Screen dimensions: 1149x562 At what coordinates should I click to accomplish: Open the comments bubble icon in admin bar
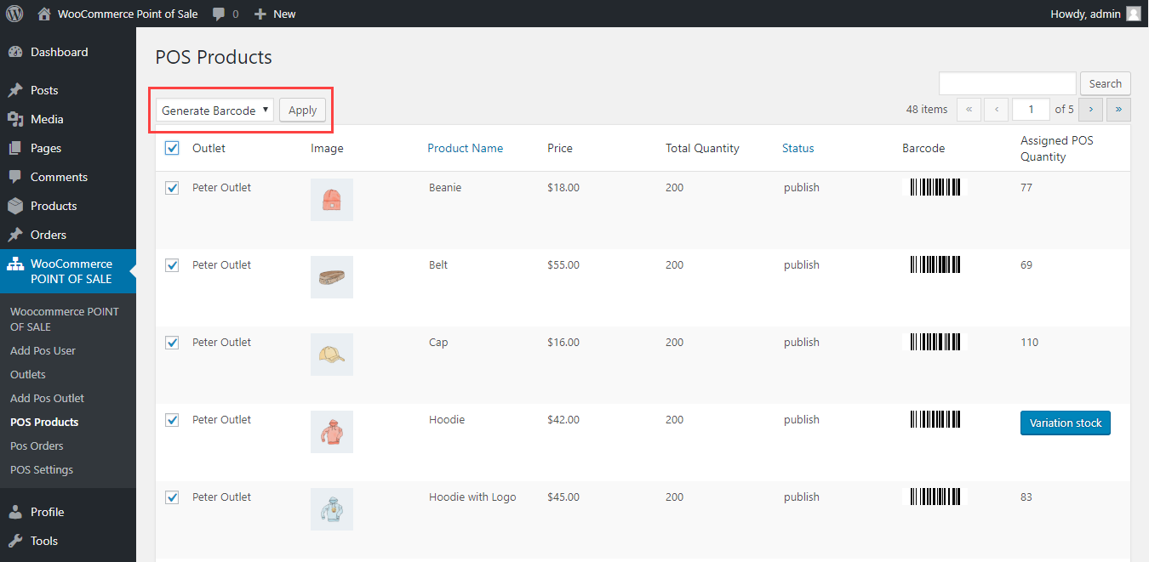pos(220,14)
